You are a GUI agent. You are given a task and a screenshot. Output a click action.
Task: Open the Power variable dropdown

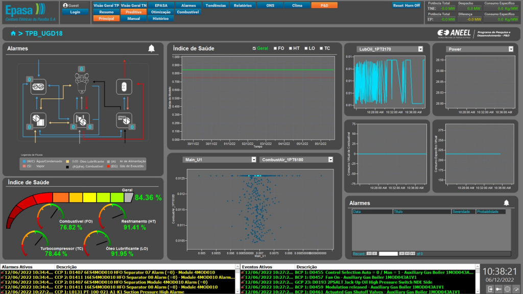(x=510, y=49)
